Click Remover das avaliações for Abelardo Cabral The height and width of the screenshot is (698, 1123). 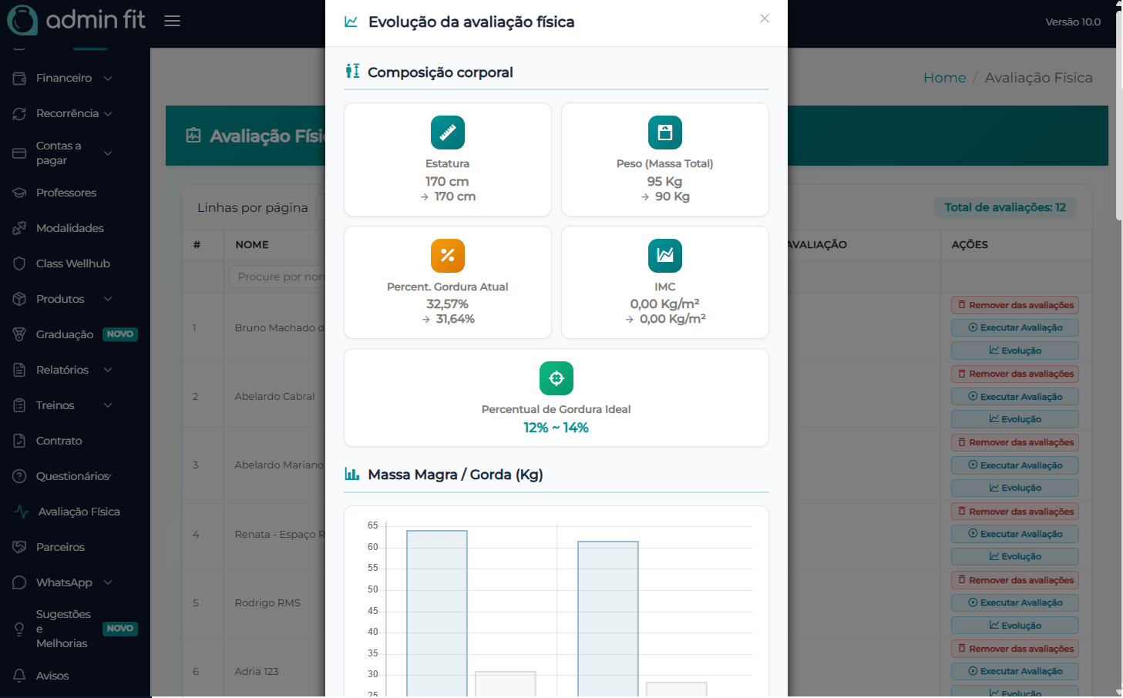pyautogui.click(x=1014, y=374)
